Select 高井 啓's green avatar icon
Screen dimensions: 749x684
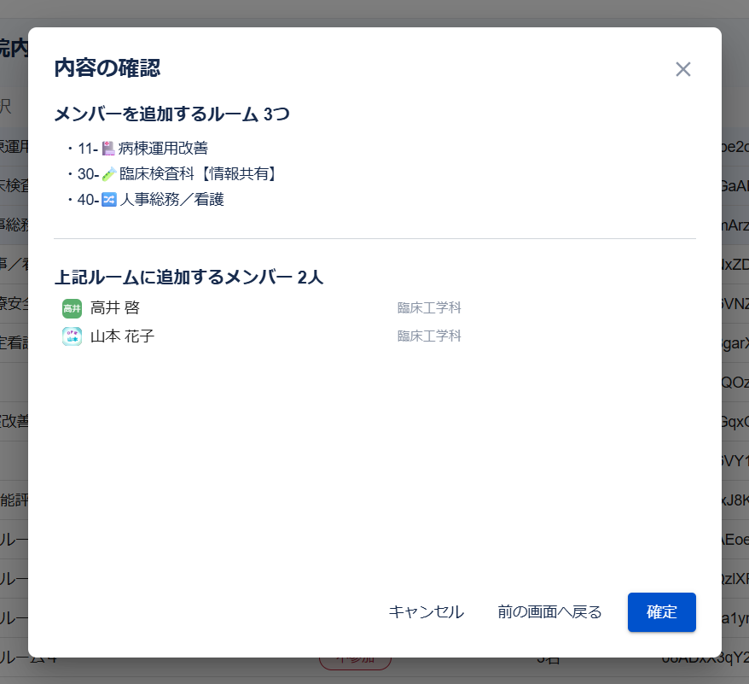(x=72, y=307)
